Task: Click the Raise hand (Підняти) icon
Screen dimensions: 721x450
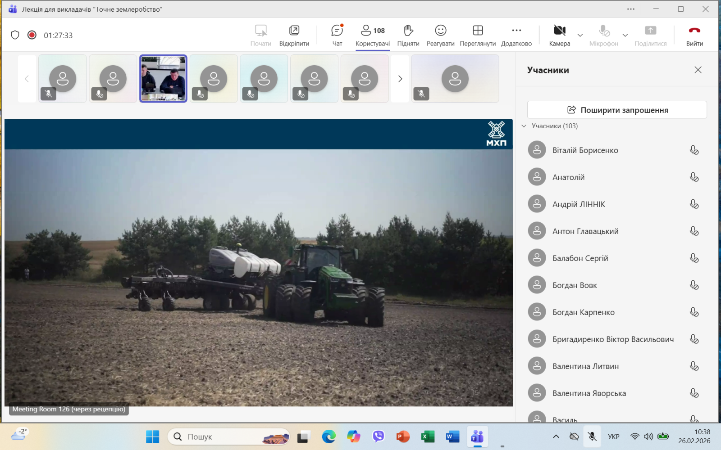Action: click(408, 35)
